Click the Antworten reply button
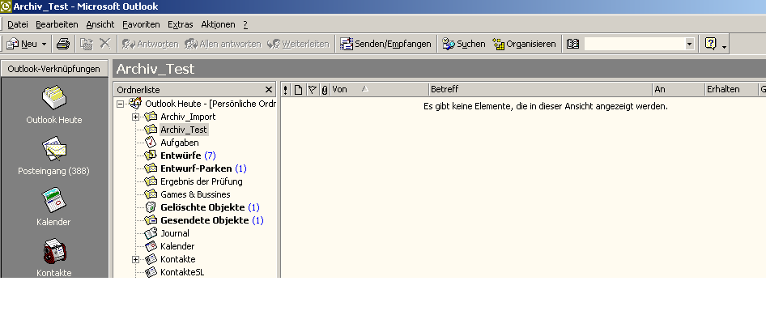Image resolution: width=766 pixels, height=311 pixels. [150, 44]
